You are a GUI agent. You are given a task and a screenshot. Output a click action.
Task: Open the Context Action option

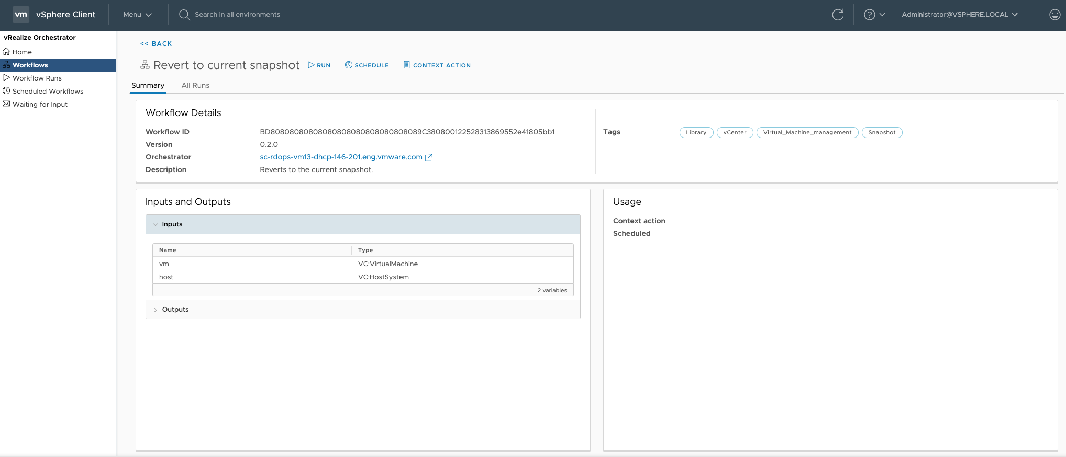[437, 65]
